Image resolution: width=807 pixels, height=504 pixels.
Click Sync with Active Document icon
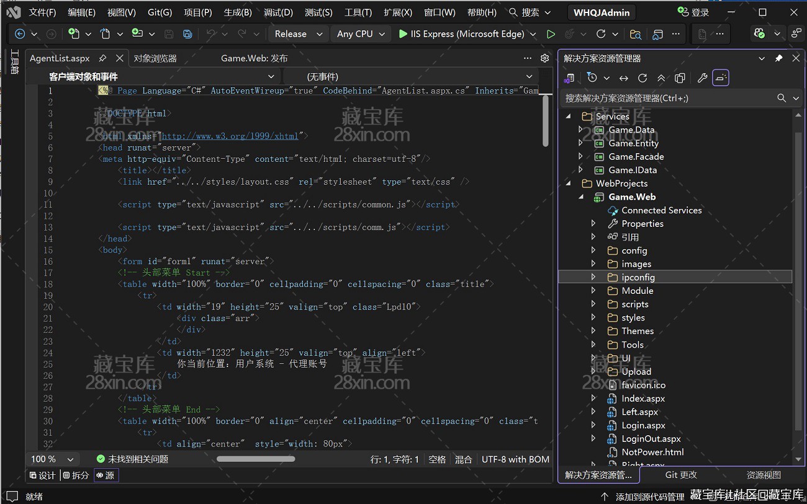[624, 78]
